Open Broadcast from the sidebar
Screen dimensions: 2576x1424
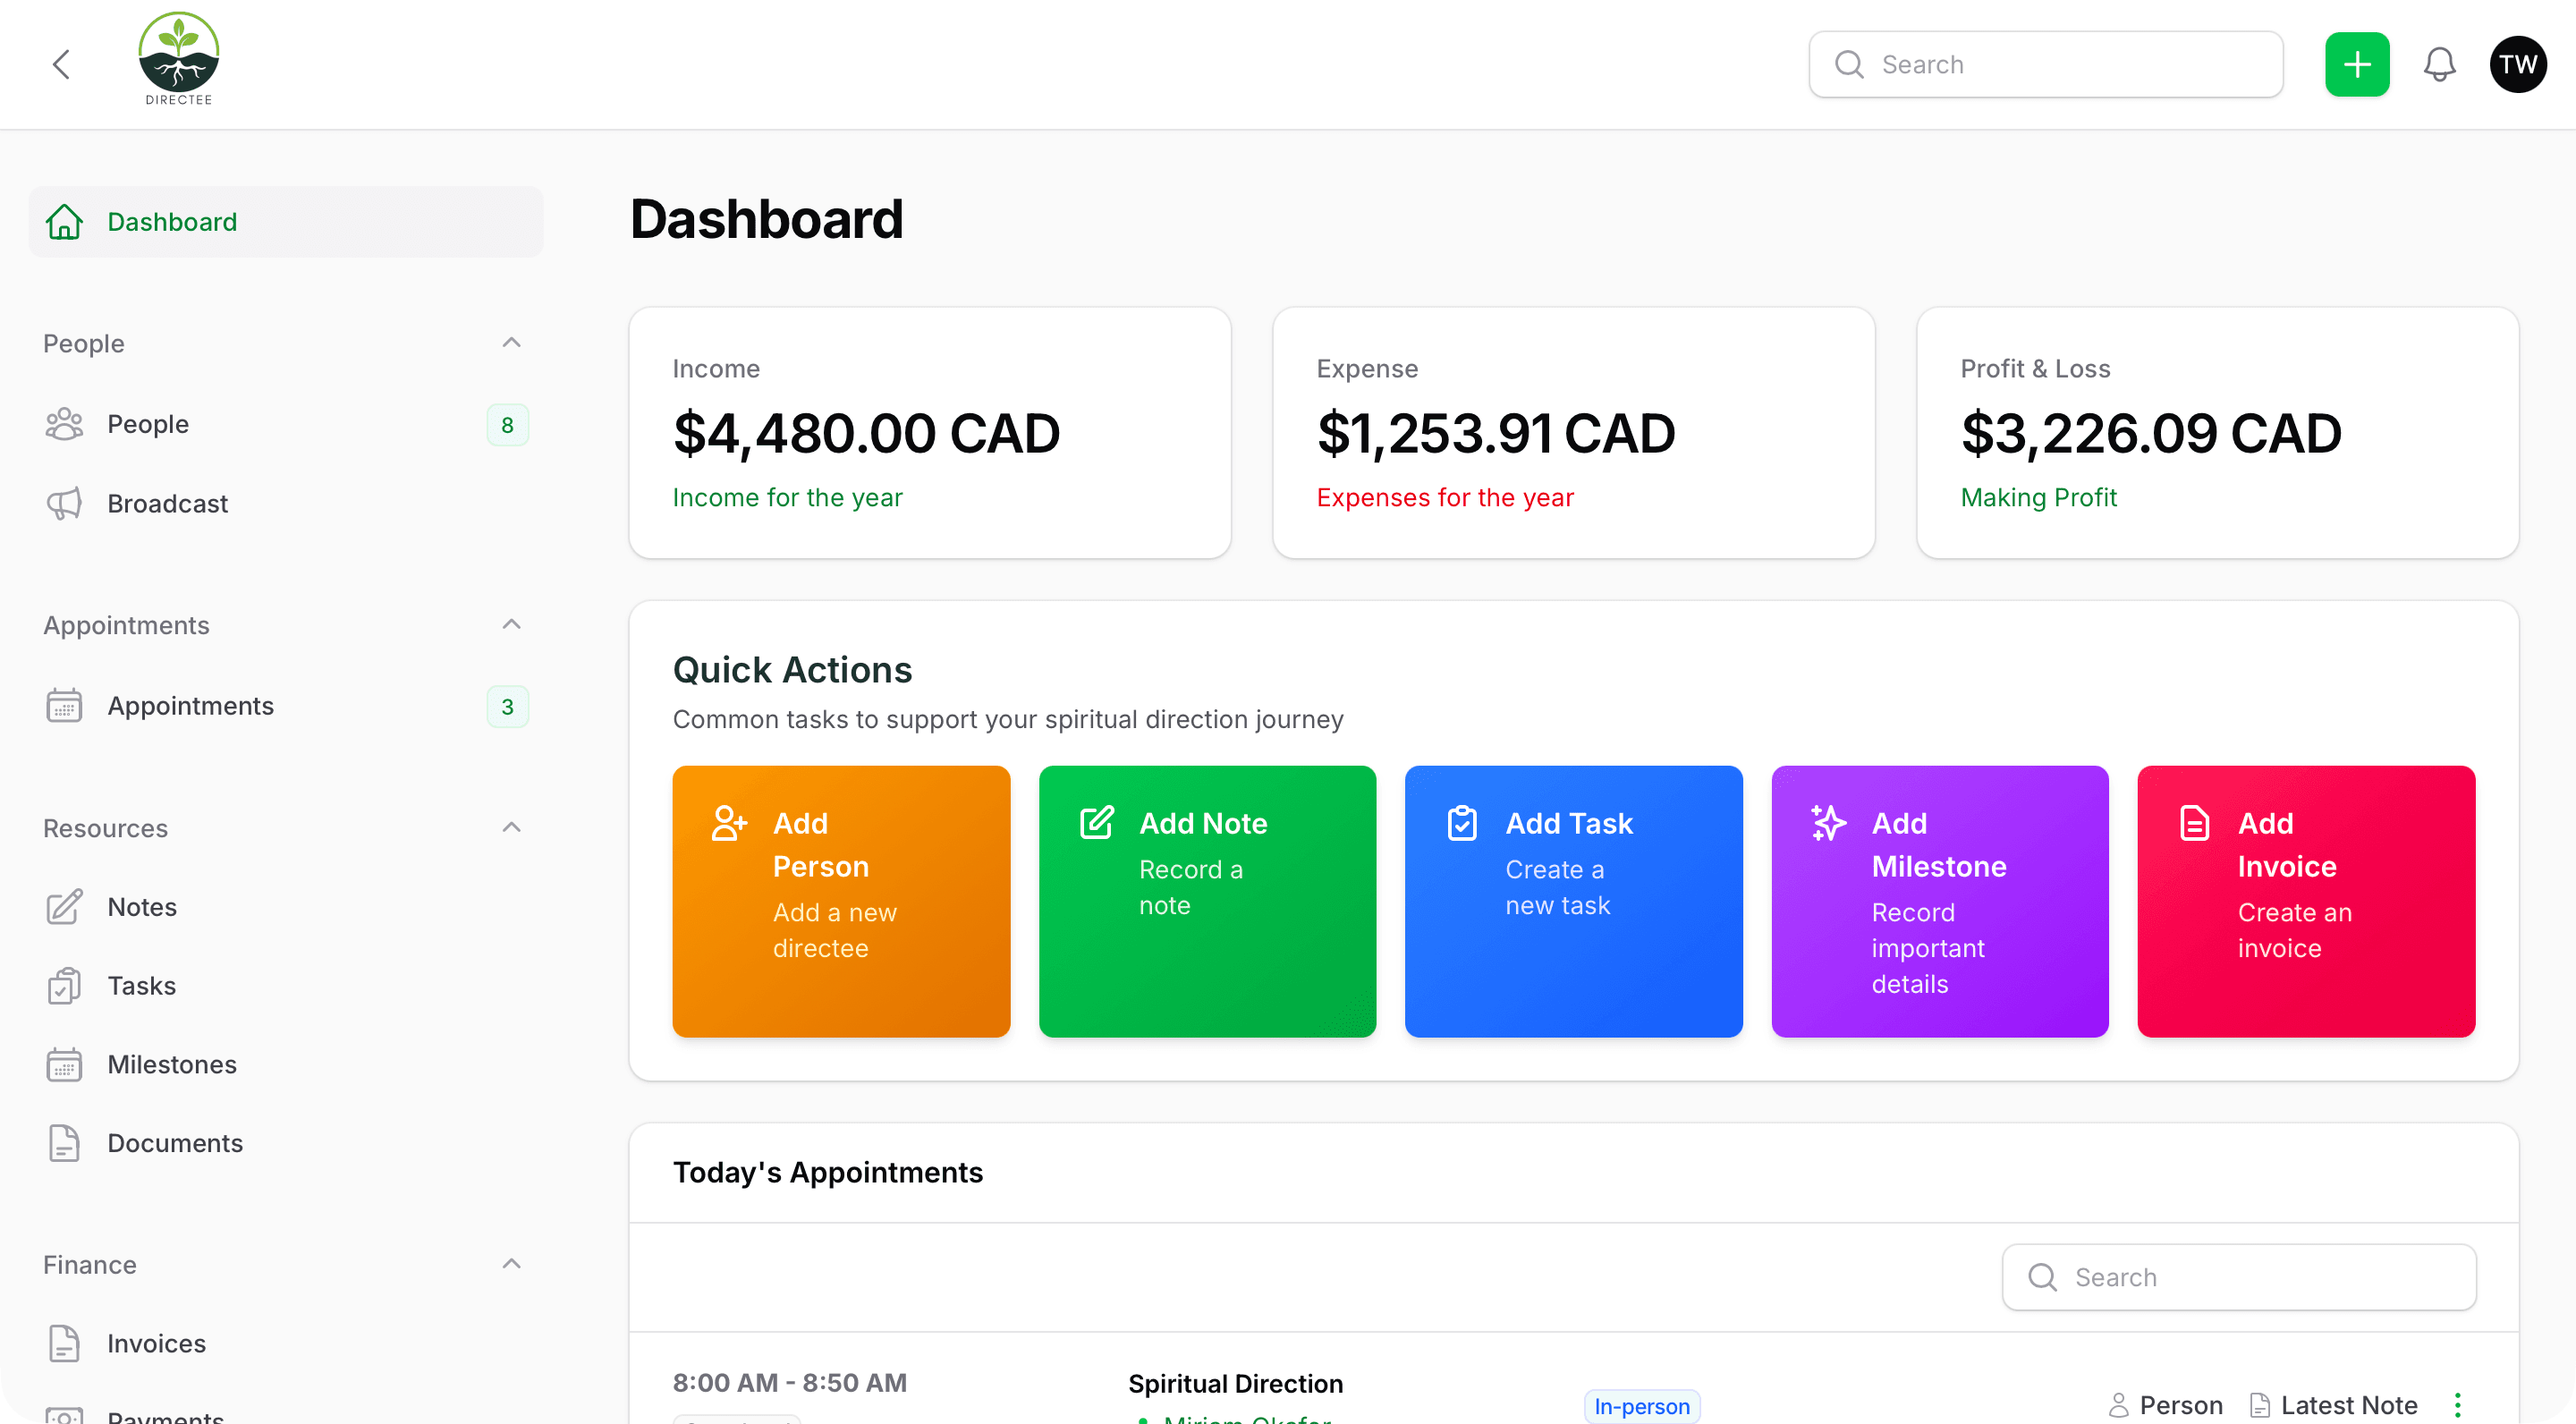[286, 504]
